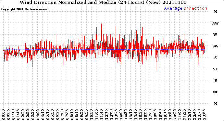Click the 14:35 time axis label
The image size is (224, 121).
(x=126, y=115)
